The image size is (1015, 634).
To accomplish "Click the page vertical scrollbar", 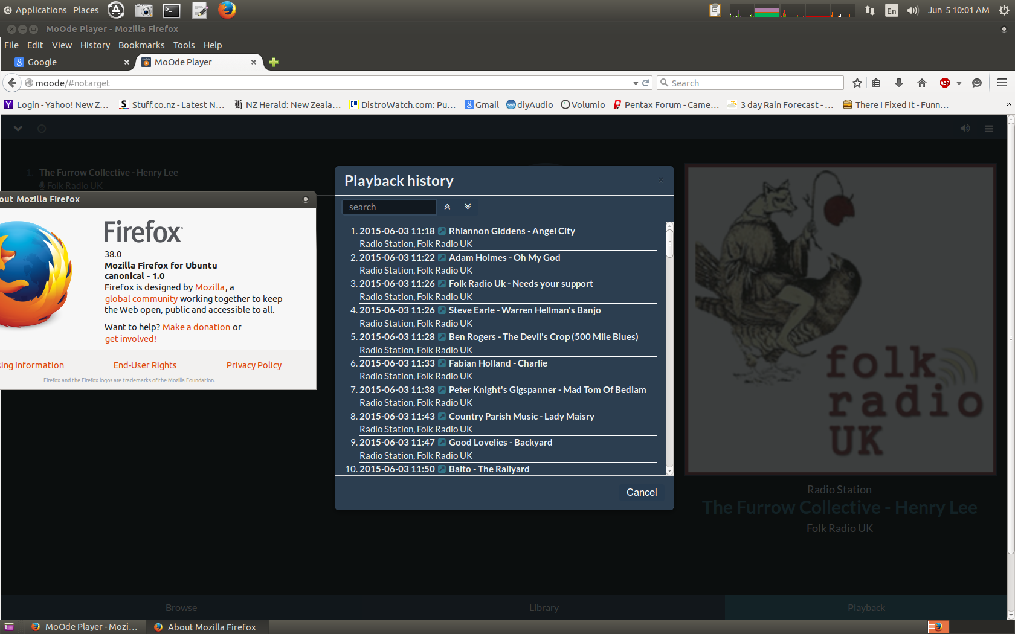I will (x=1011, y=338).
